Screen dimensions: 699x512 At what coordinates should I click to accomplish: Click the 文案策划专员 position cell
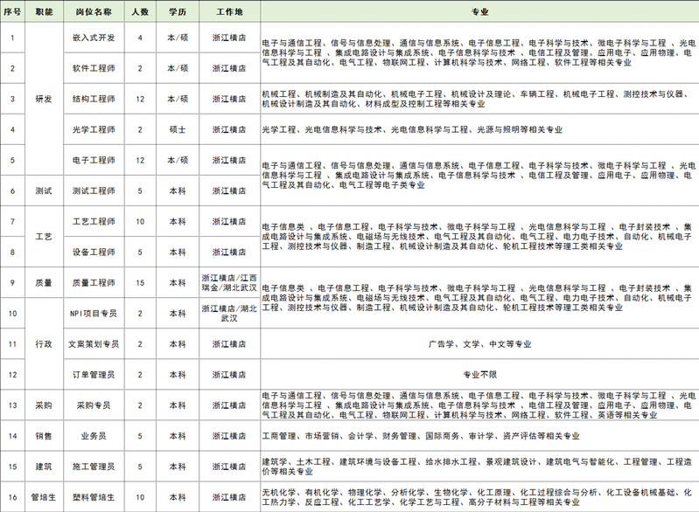coord(94,344)
